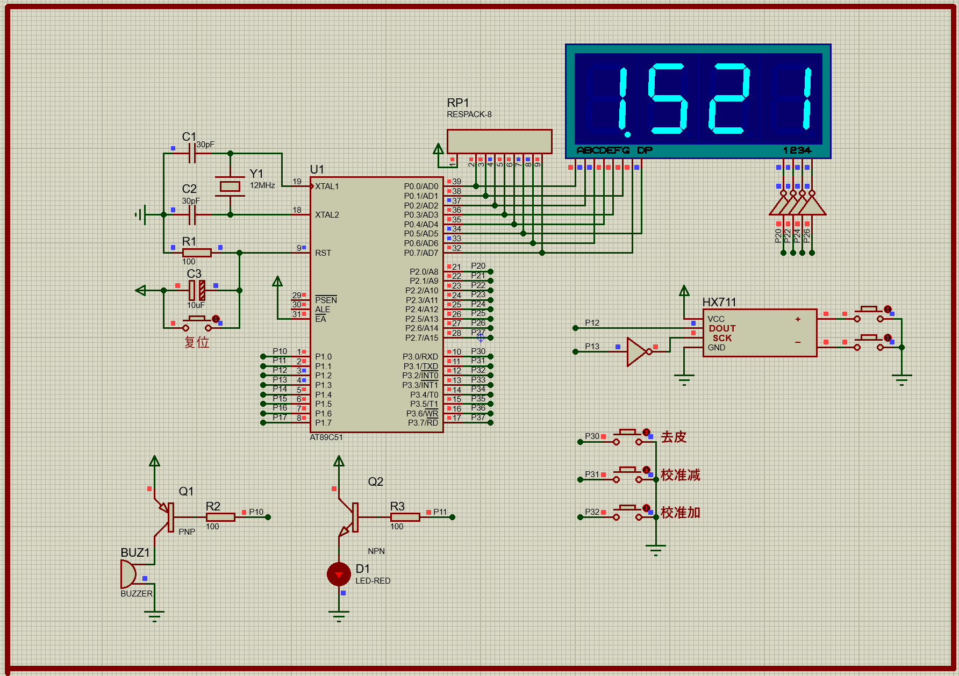Click the SCK pin label on HX711

pyautogui.click(x=722, y=338)
